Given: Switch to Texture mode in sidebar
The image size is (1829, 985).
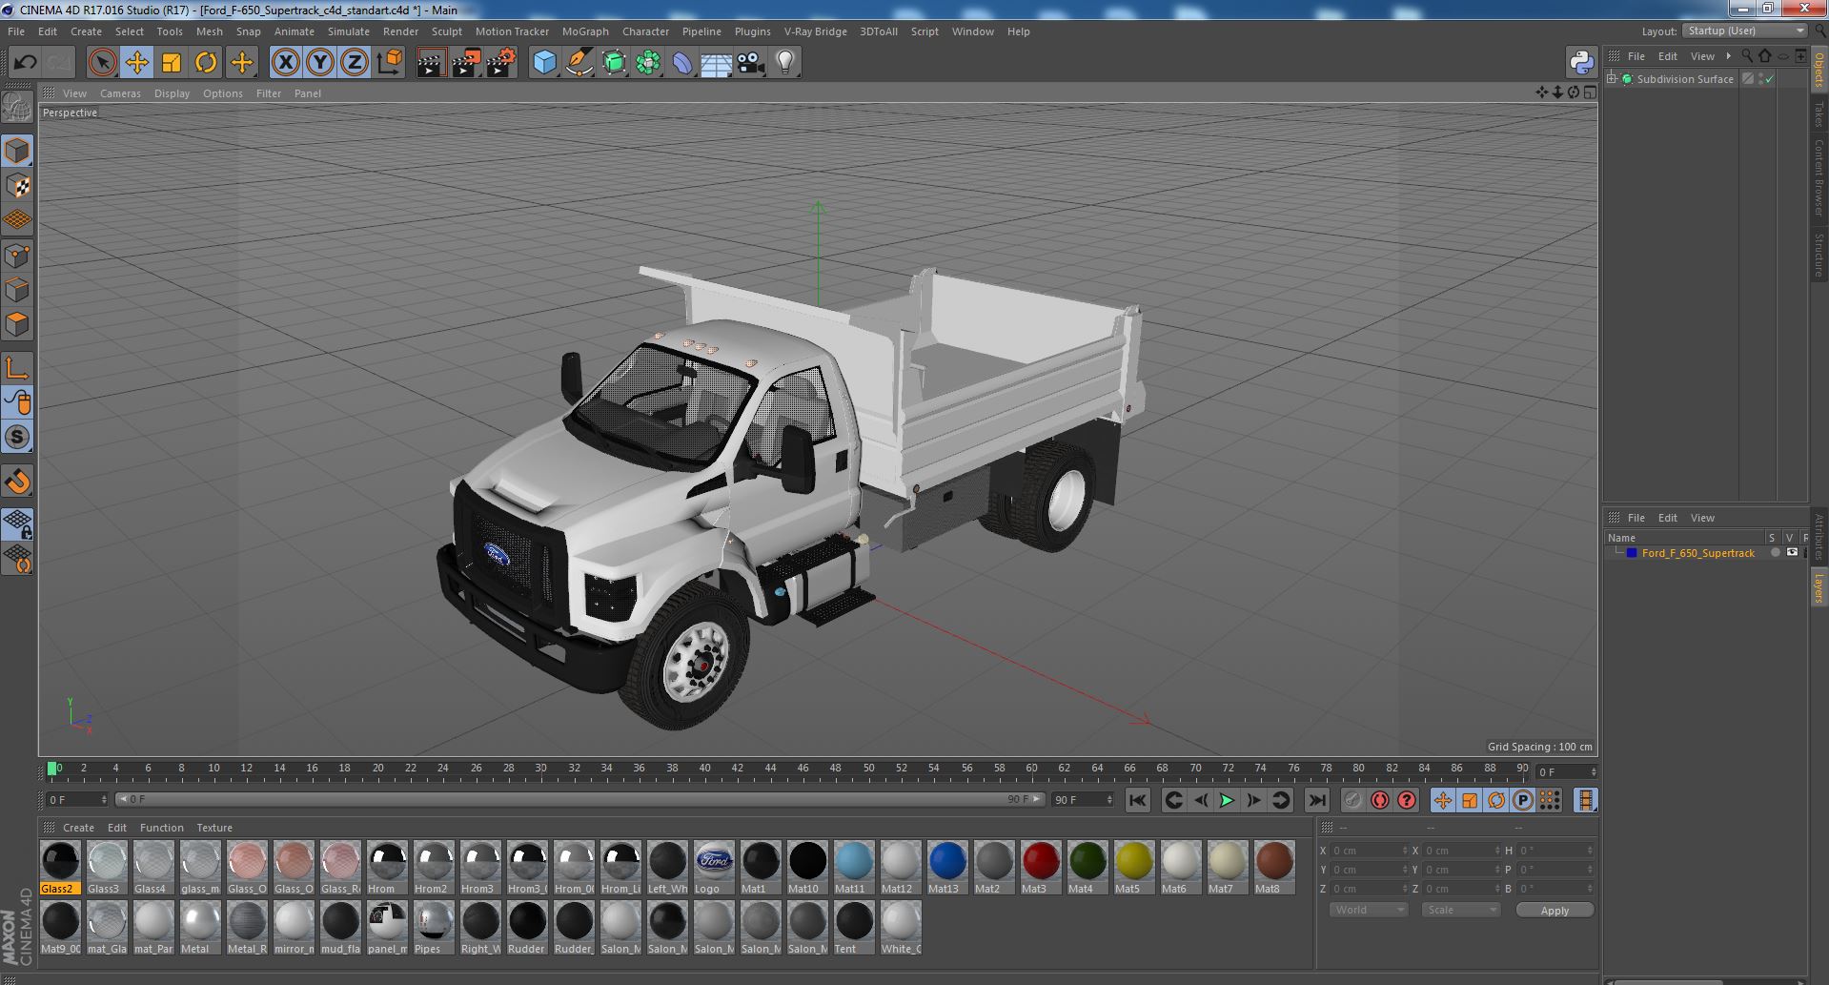Looking at the screenshot, I should 17,186.
